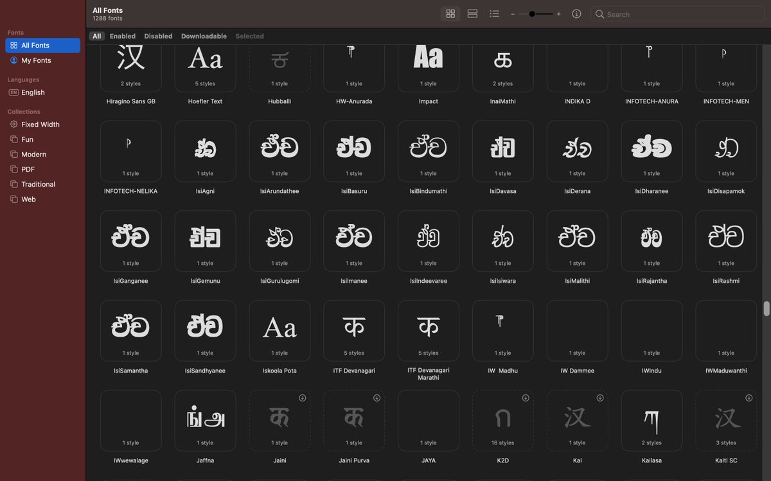This screenshot has height=481, width=771.
Task: Show the All filter tab
Action: tap(96, 37)
